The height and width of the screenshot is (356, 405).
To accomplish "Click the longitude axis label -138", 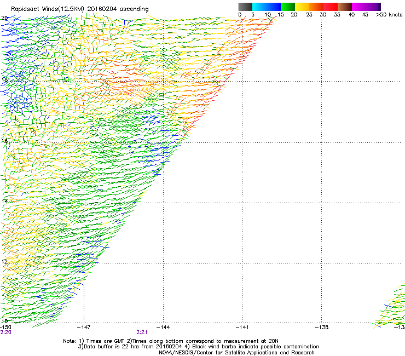I will click(x=322, y=328).
